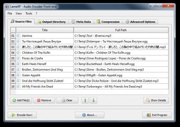180x127 pixels.
Task: Start encoding with Encode Now! button
Action: coord(22,115)
